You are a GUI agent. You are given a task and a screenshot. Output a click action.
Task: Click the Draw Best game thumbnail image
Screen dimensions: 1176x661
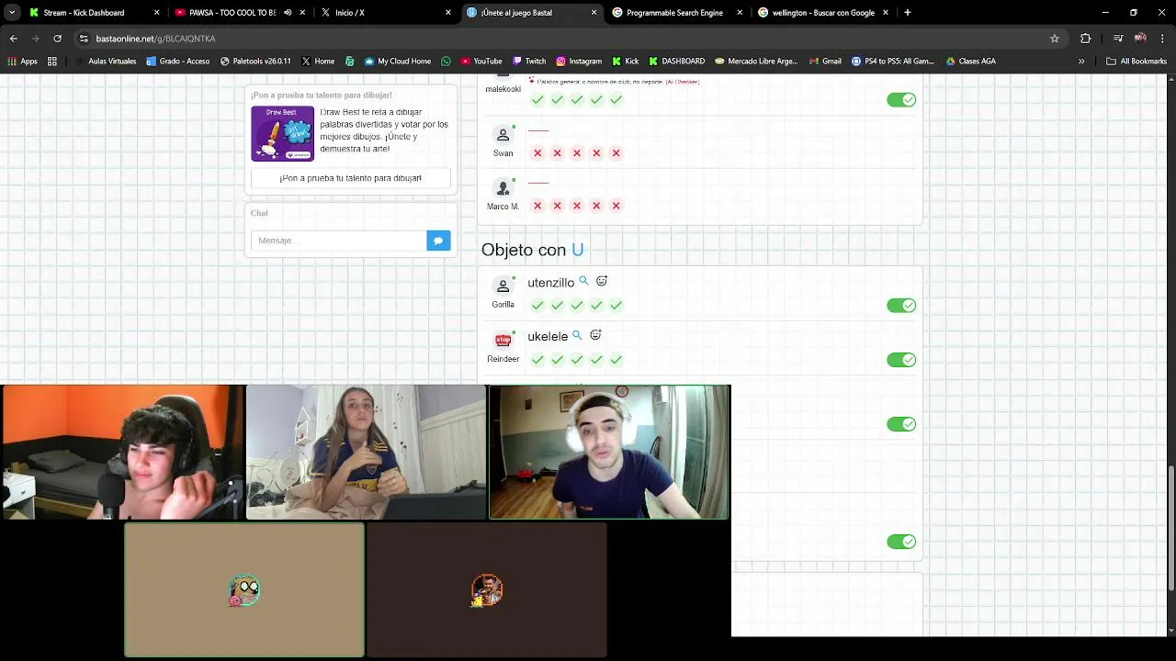coord(282,133)
